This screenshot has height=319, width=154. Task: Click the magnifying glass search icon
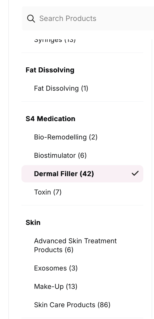point(31,19)
